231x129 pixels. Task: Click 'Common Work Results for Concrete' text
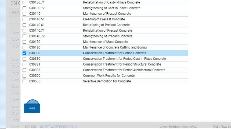coord(109,75)
